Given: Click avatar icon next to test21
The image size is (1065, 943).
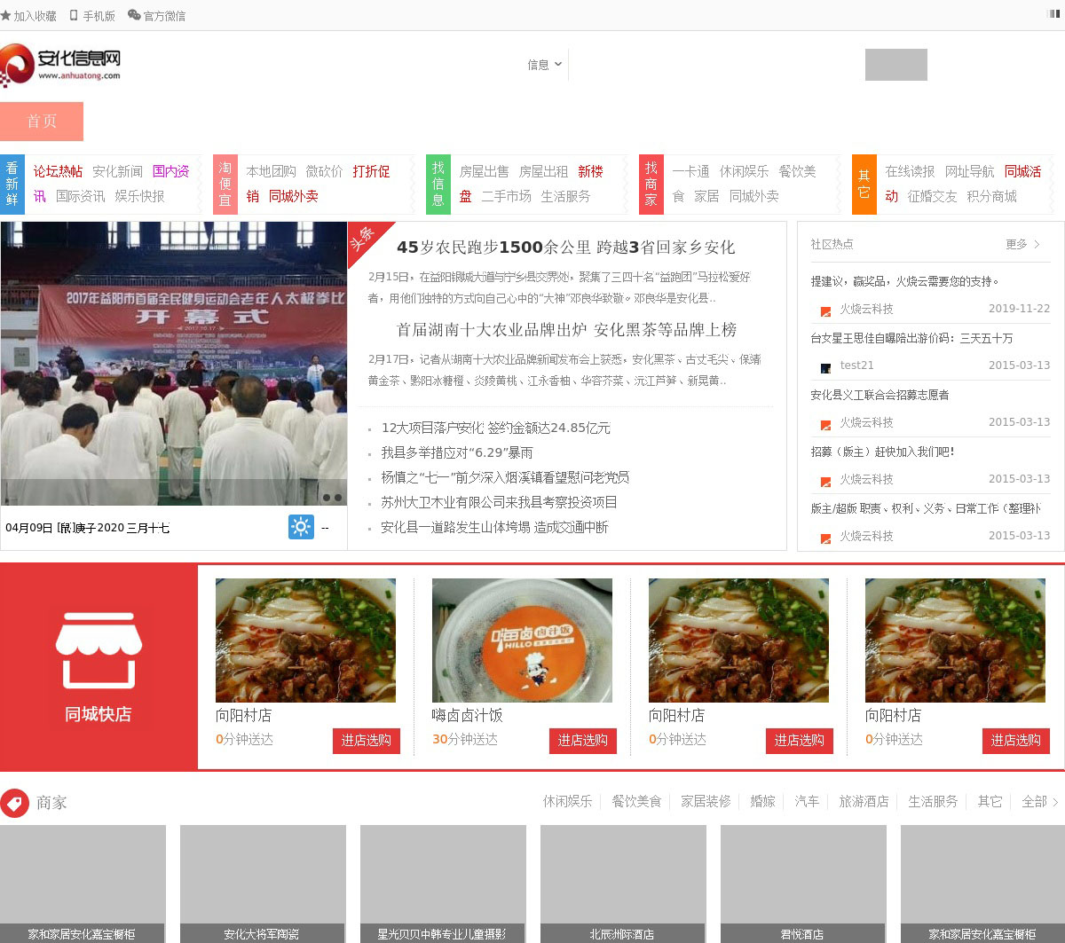Looking at the screenshot, I should [x=825, y=367].
